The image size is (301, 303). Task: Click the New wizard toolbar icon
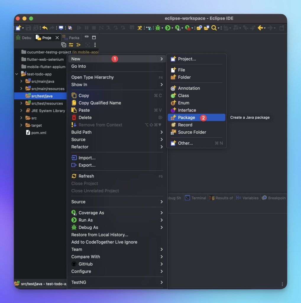(x=18, y=28)
